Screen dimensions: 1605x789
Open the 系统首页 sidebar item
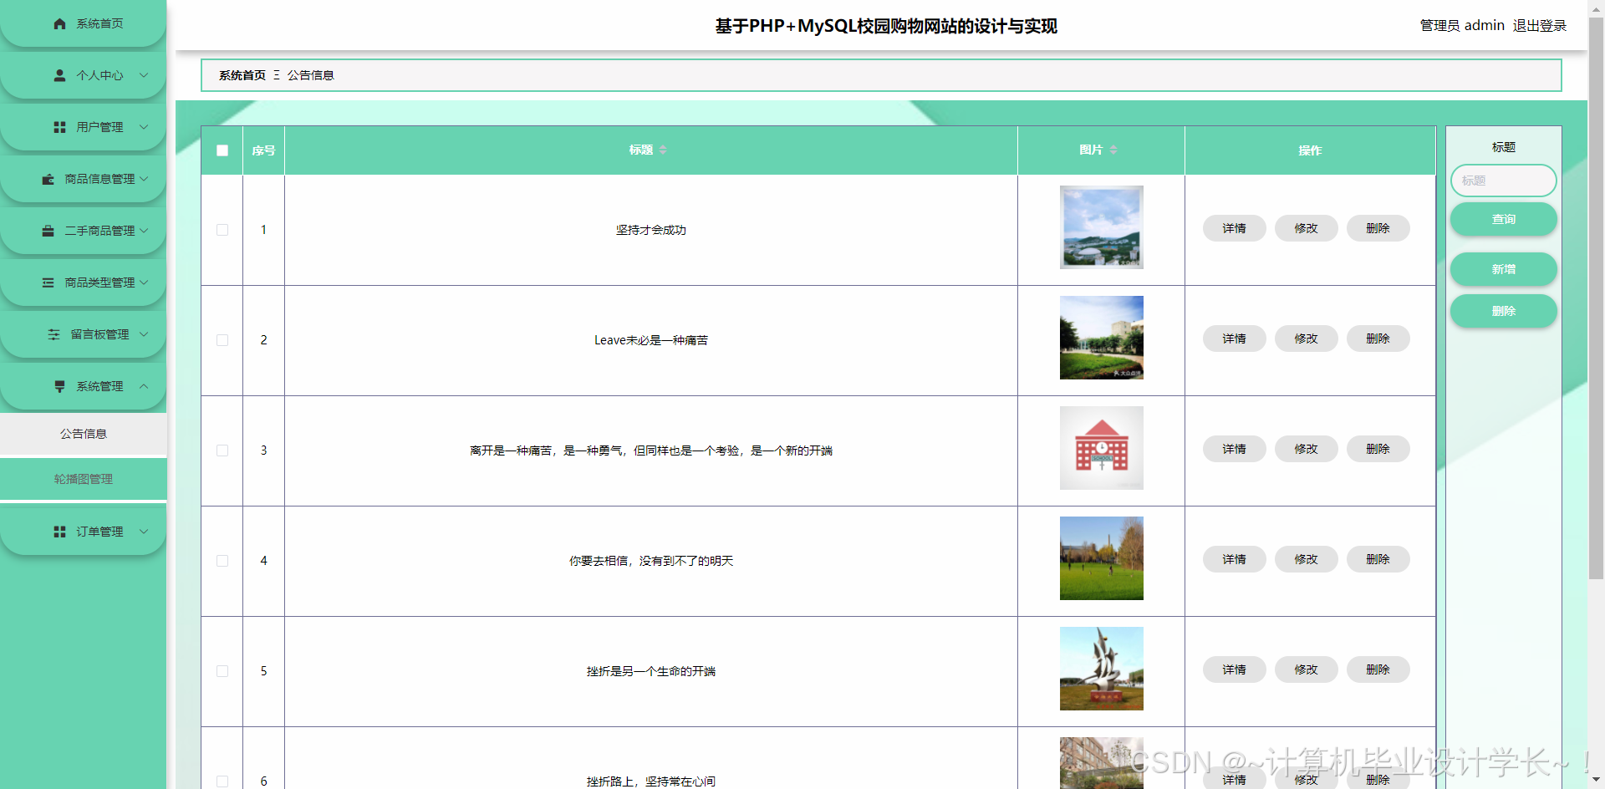point(84,23)
